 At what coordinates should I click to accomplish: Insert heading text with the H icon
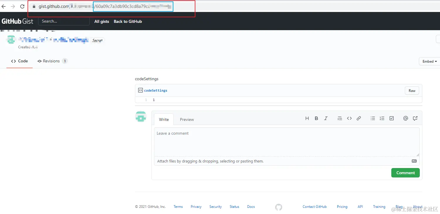point(307,118)
